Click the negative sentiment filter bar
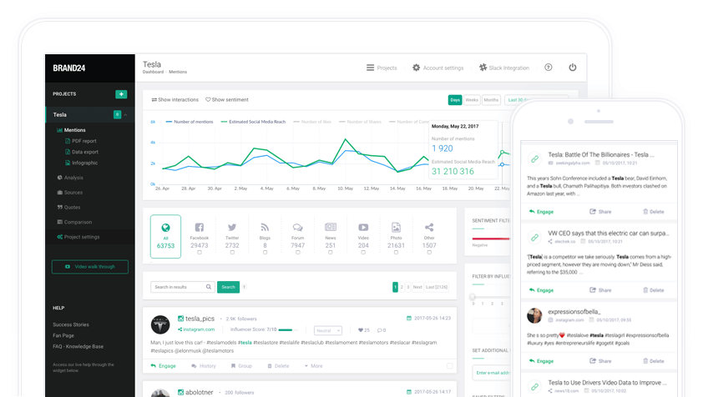703x397 pixels. 490,239
